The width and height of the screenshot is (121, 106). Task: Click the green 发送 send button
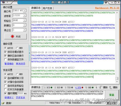point(112,95)
